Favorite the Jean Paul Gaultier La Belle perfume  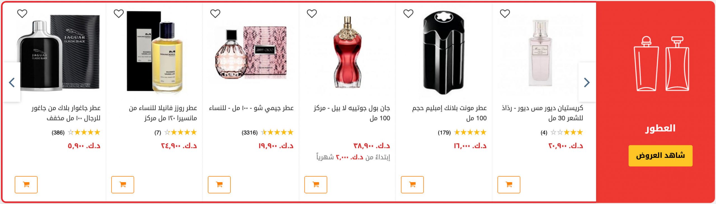click(312, 13)
